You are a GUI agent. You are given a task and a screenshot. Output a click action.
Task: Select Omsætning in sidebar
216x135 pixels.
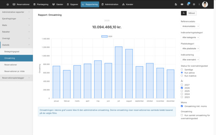(x=16, y=58)
